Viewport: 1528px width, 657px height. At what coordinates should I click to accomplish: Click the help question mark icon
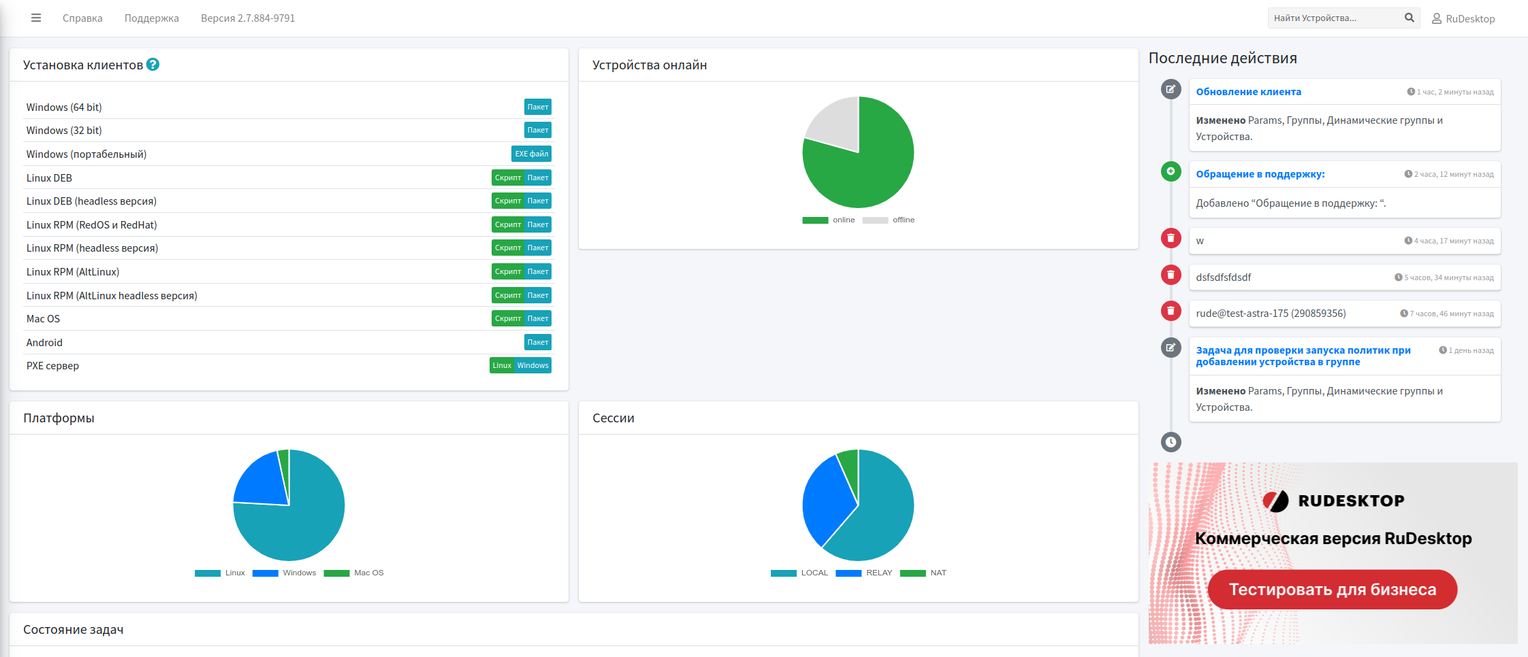(x=153, y=65)
